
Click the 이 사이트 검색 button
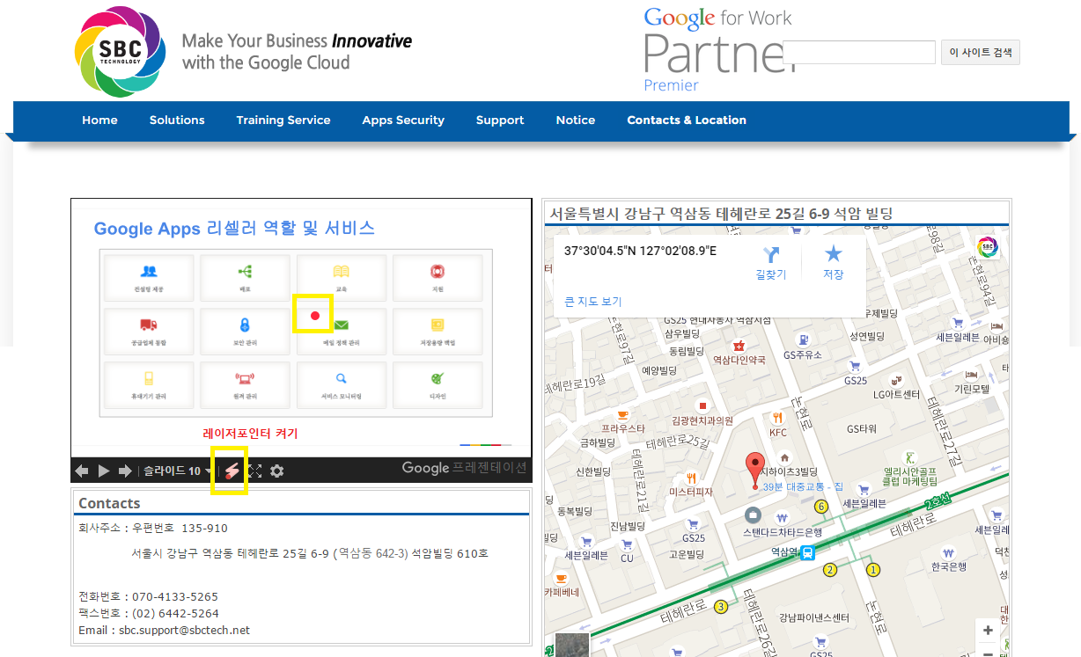pos(981,52)
